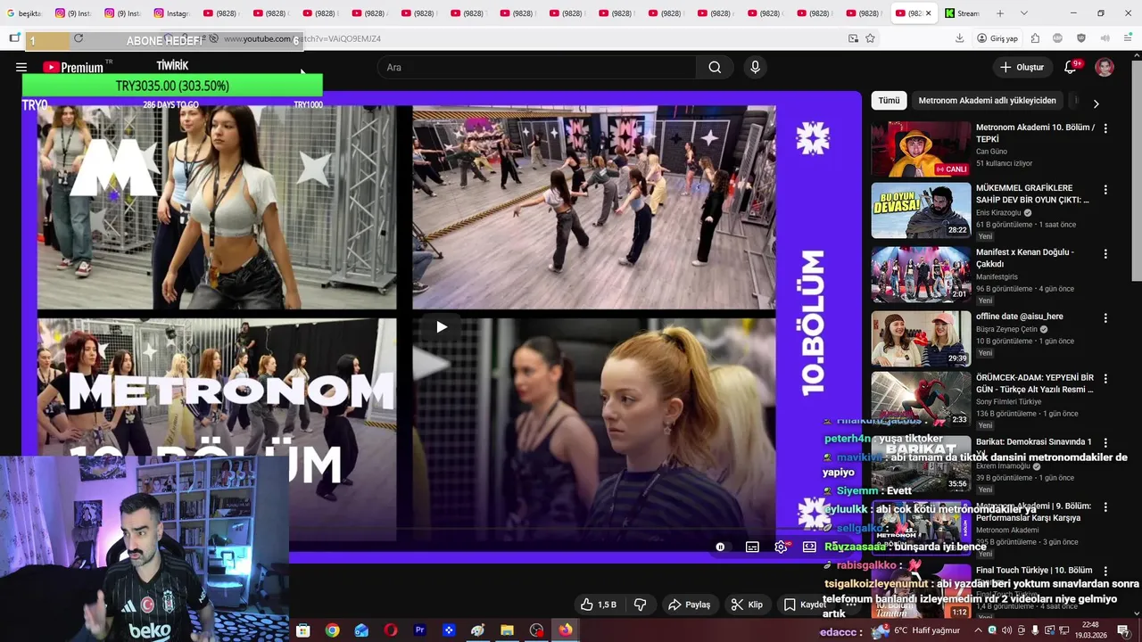Open MÜKEMMEL GRAFİKLERE video thumbnail
The image size is (1142, 642).
pos(921,210)
